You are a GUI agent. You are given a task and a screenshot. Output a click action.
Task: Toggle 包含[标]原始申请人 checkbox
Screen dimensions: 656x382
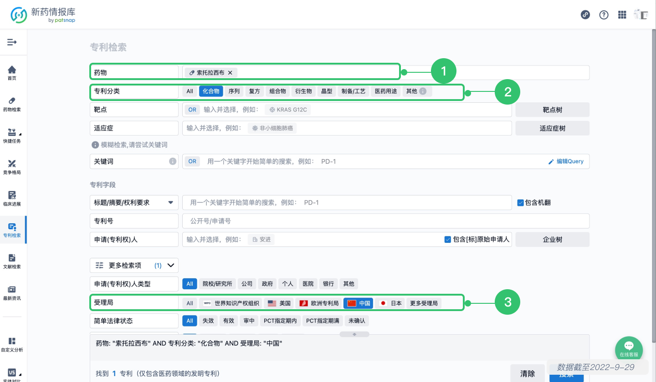click(447, 239)
